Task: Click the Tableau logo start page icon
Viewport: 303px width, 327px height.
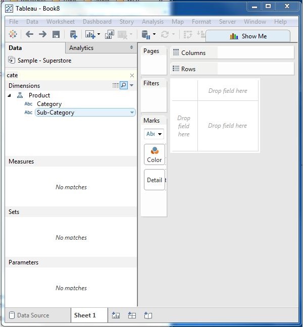Action: (x=13, y=34)
